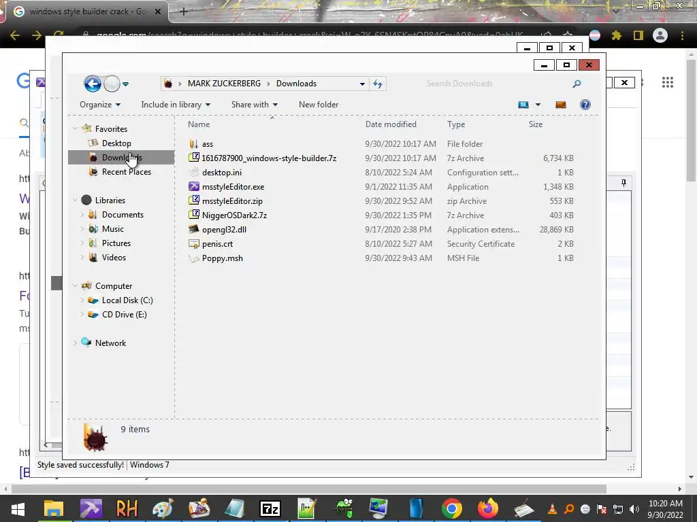
Task: Open the Chrome profile avatar icon
Action: pos(660,35)
